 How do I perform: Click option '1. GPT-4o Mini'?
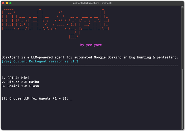coord(15,78)
